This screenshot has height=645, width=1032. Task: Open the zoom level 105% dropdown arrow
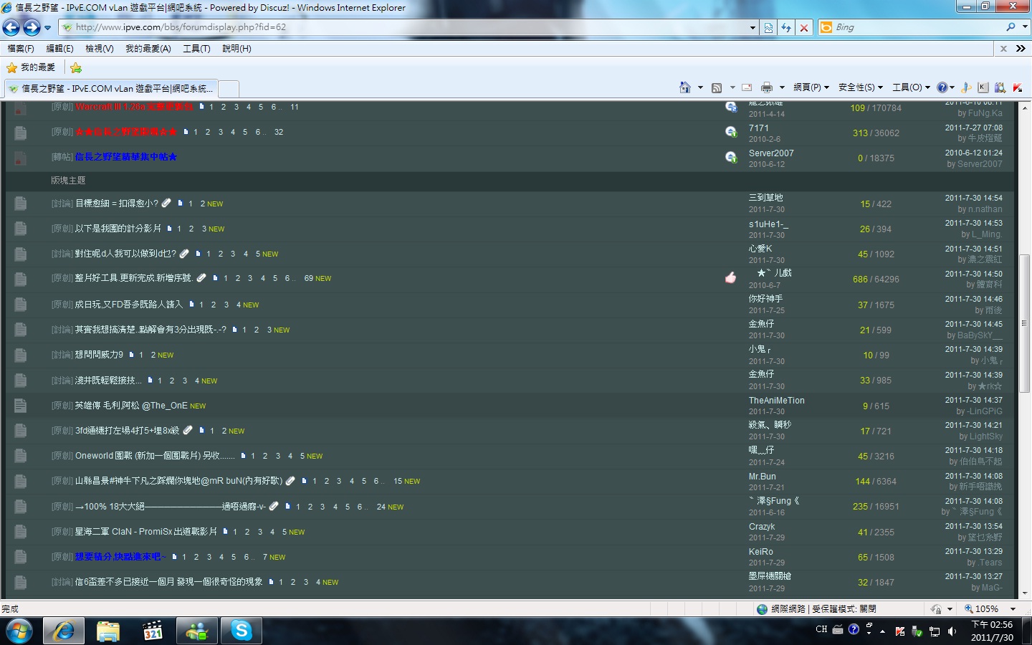[1013, 609]
